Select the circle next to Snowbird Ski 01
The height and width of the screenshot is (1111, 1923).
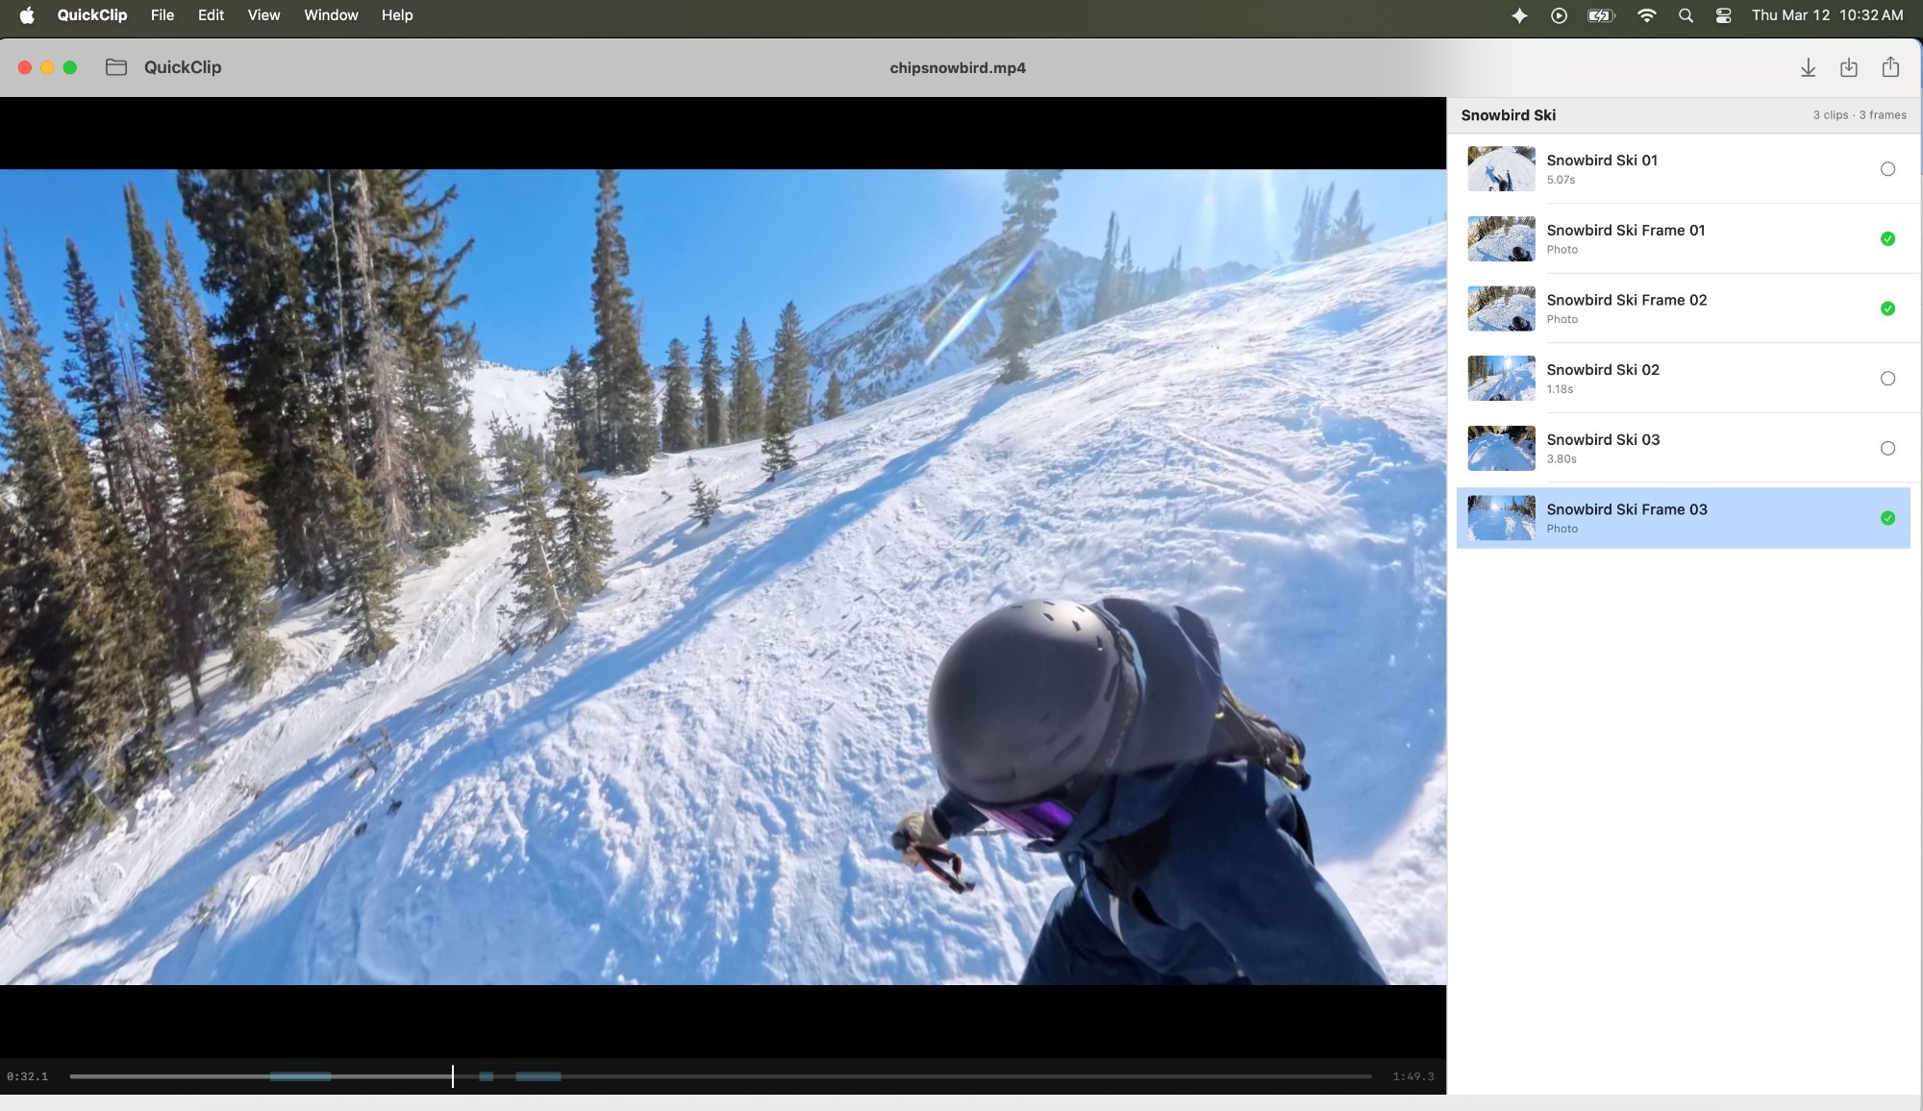coord(1887,168)
